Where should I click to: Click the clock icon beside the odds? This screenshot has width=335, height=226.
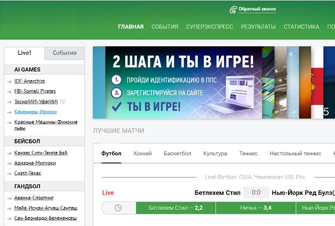click(x=118, y=208)
